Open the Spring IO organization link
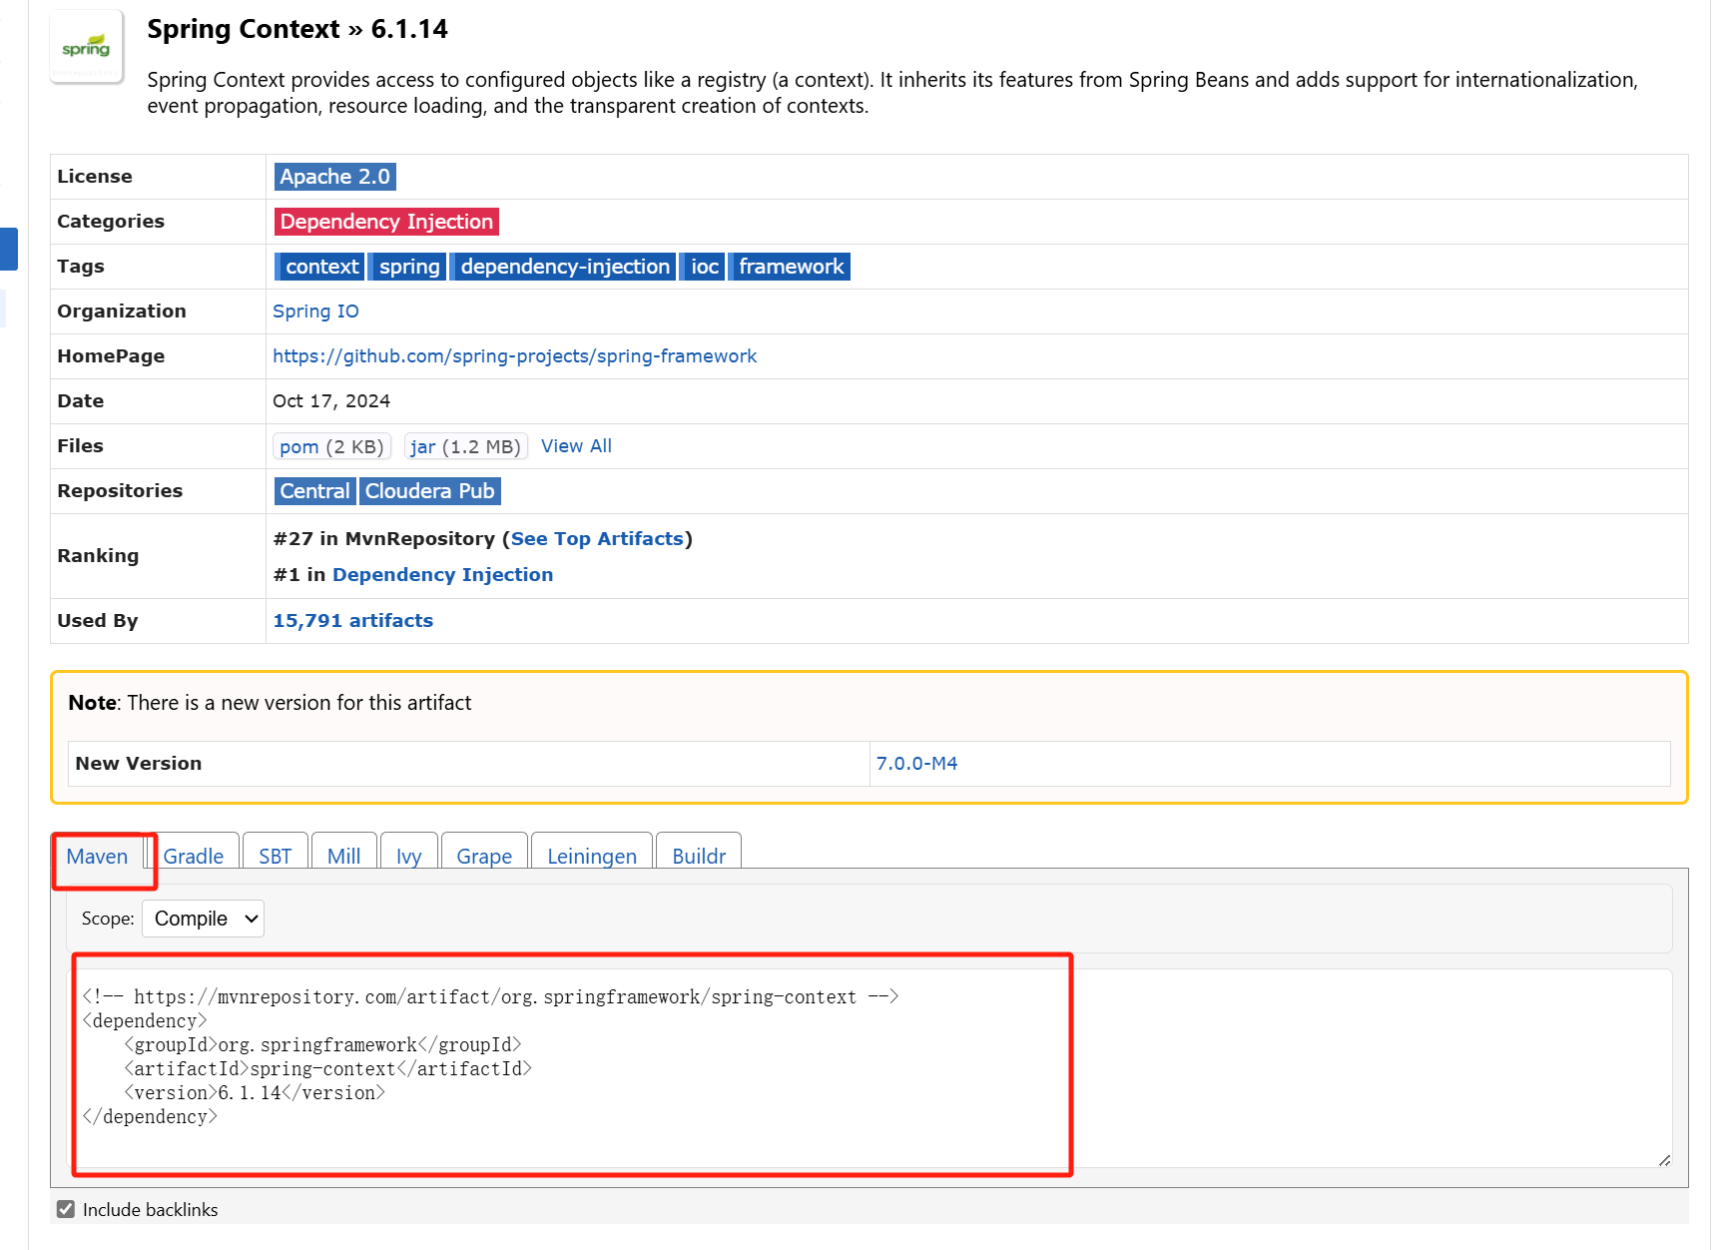Viewport: 1725px width, 1250px height. tap(315, 312)
